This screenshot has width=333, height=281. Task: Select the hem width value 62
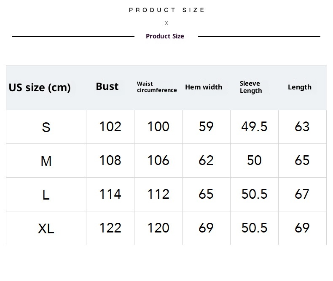click(x=206, y=160)
